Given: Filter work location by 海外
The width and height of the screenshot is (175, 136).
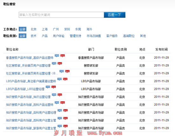Looking at the screenshot, I should tap(89, 29).
